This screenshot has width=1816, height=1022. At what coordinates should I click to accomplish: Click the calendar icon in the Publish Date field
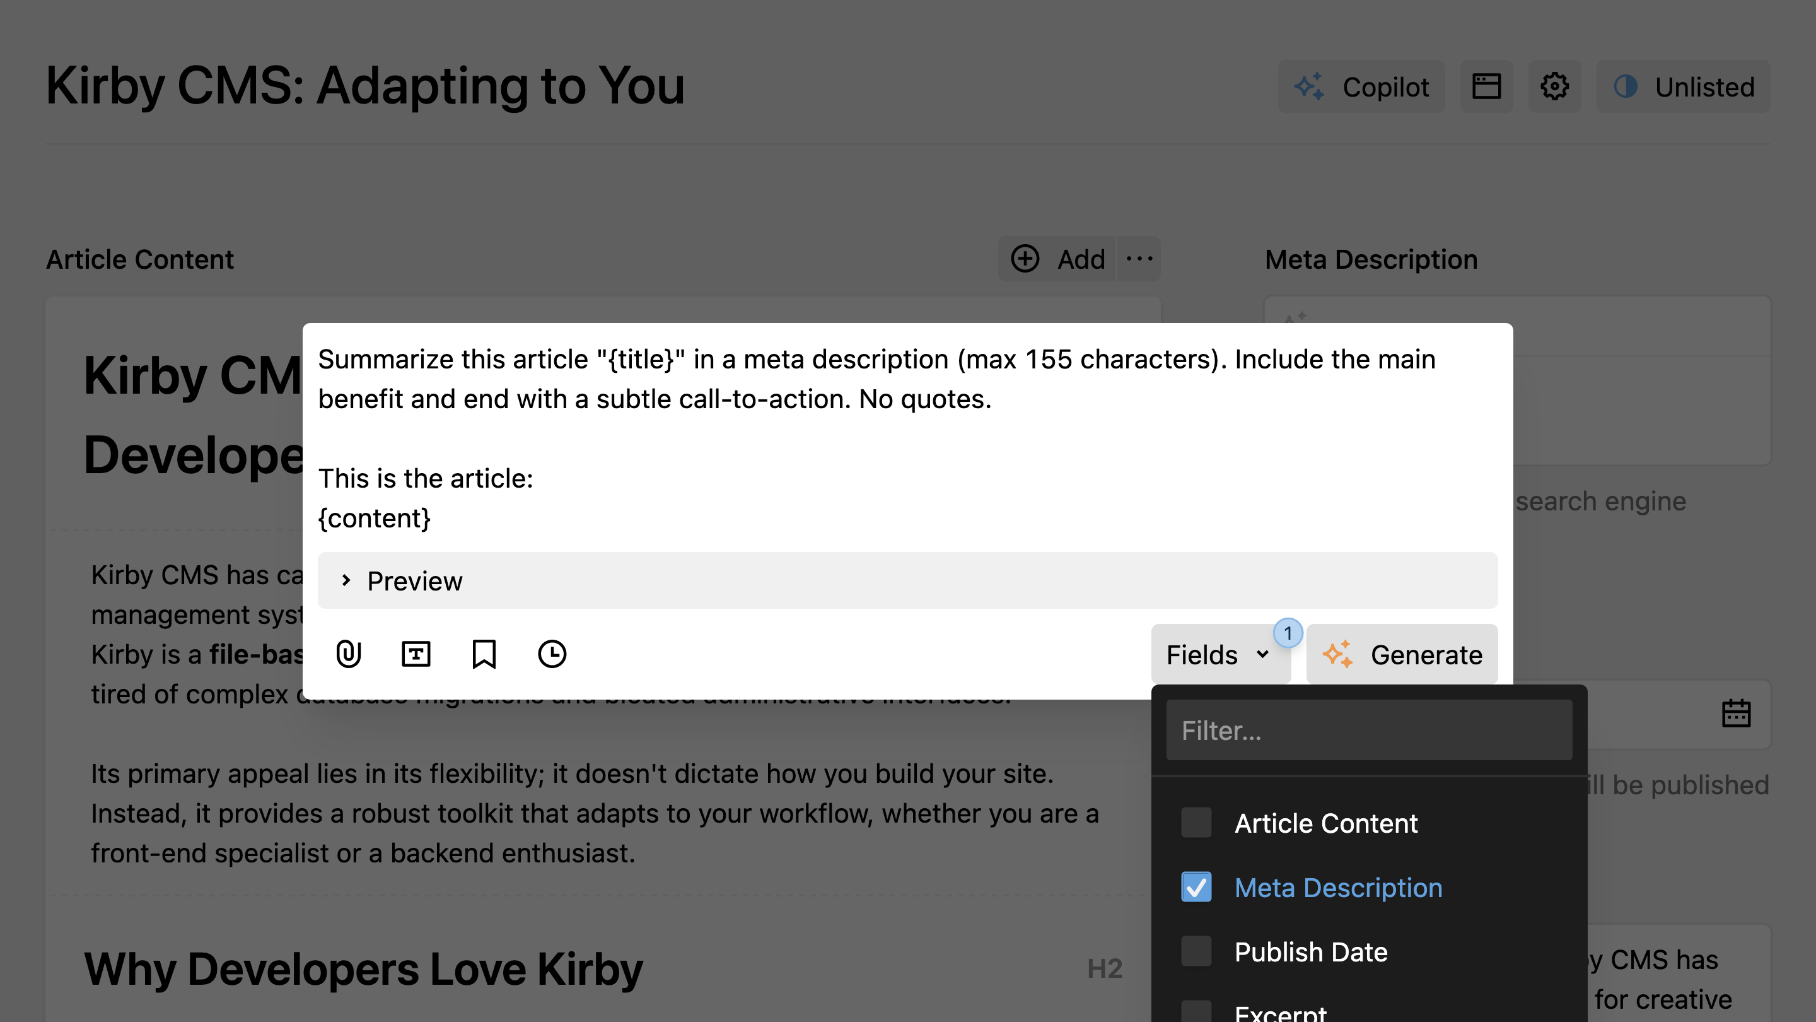tap(1737, 713)
